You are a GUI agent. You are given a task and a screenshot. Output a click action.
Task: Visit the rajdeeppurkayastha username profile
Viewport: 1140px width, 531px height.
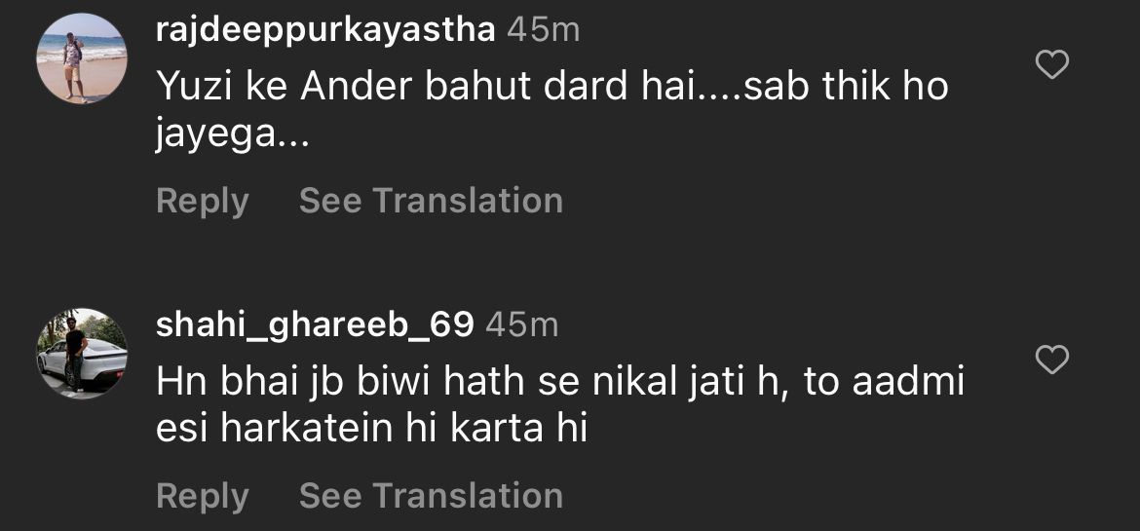325,30
